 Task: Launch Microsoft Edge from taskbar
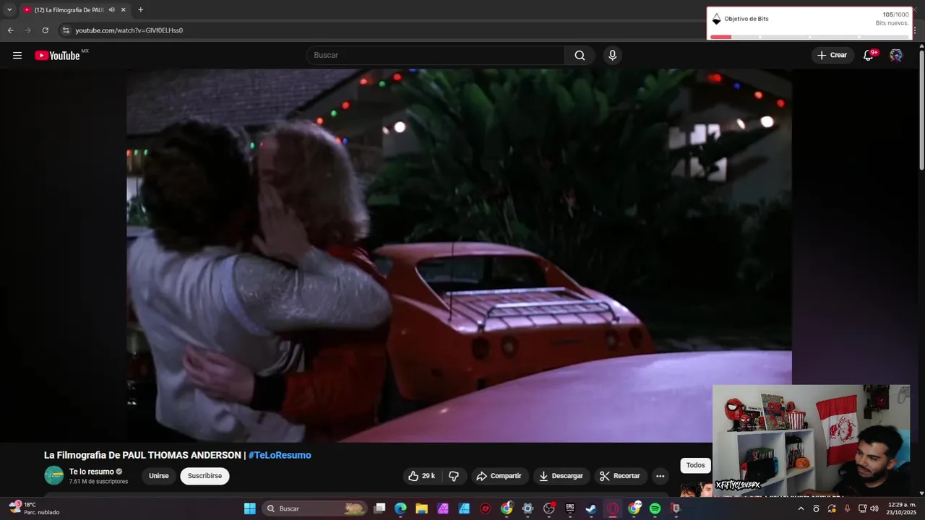(400, 508)
